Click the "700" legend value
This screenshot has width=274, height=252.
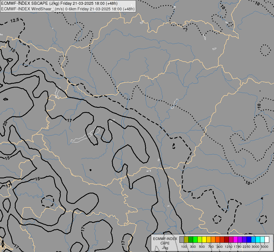[211, 247]
